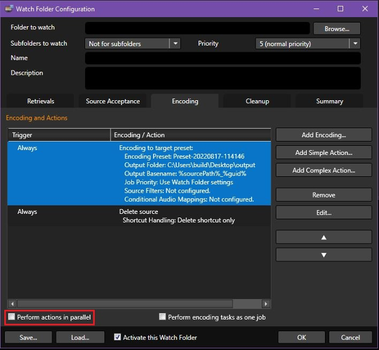Viewport: 379px width, 350px height.
Task: Click Output Folder line in selected action
Action: [x=189, y=165]
